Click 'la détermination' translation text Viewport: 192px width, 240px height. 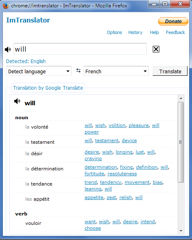44,169
